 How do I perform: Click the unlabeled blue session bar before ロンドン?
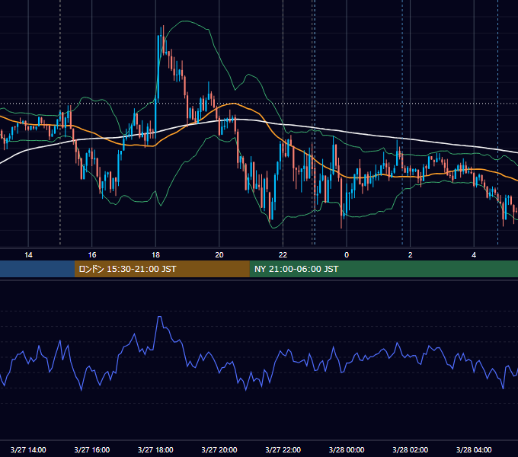(37, 269)
